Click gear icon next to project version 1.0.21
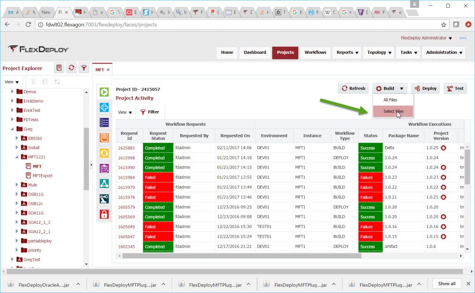The image size is (475, 293). (443, 197)
